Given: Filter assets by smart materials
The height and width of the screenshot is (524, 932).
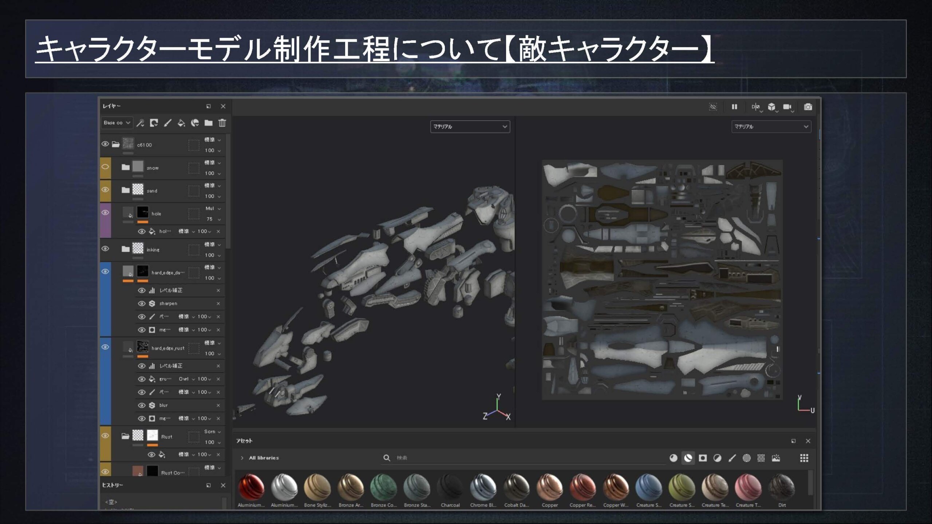Looking at the screenshot, I should 688,458.
